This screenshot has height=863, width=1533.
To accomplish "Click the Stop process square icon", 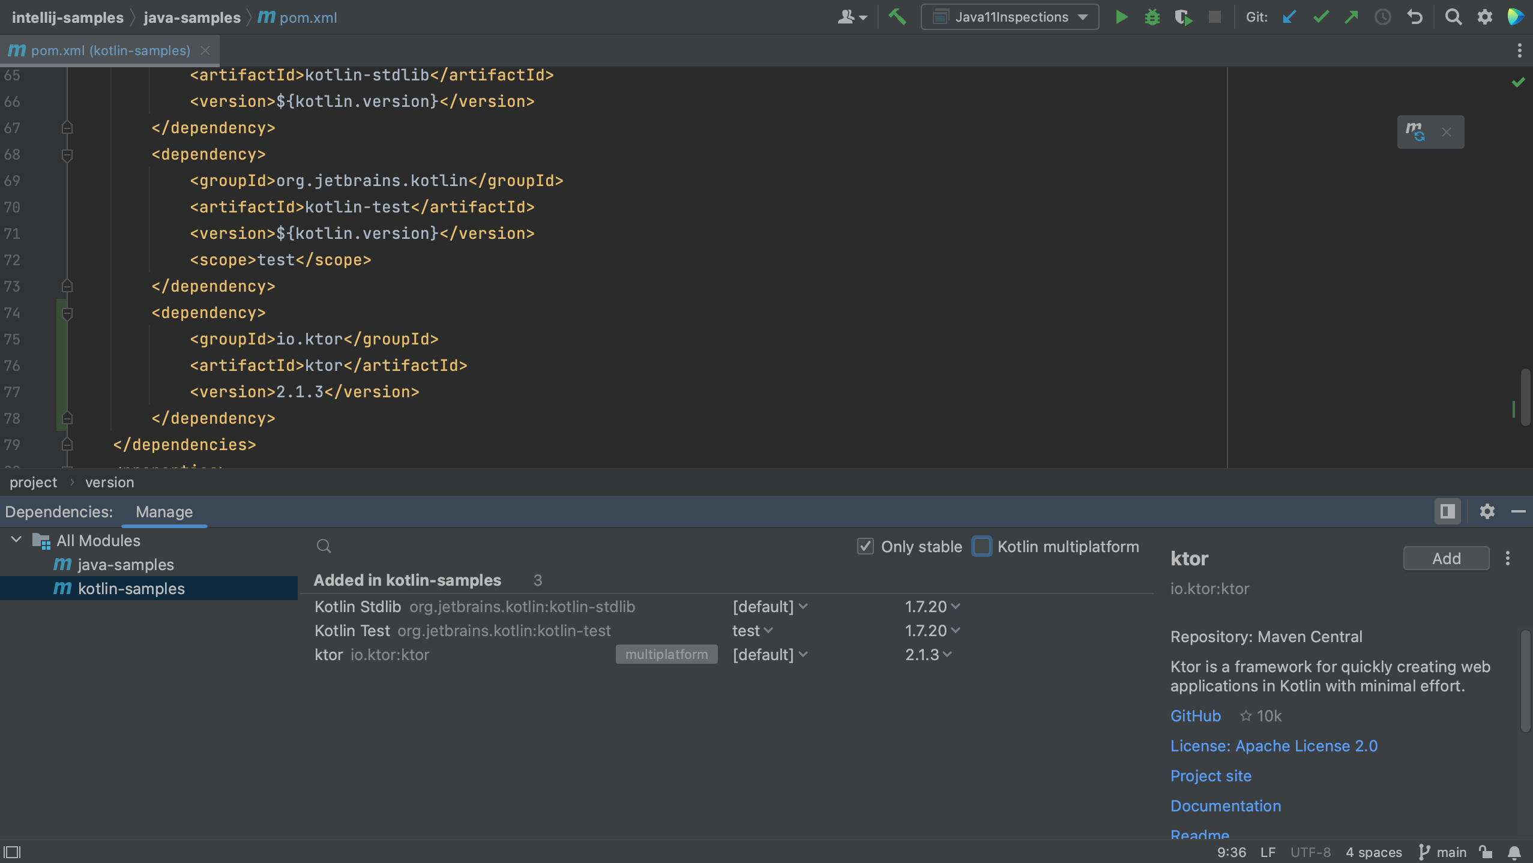I will click(1214, 17).
